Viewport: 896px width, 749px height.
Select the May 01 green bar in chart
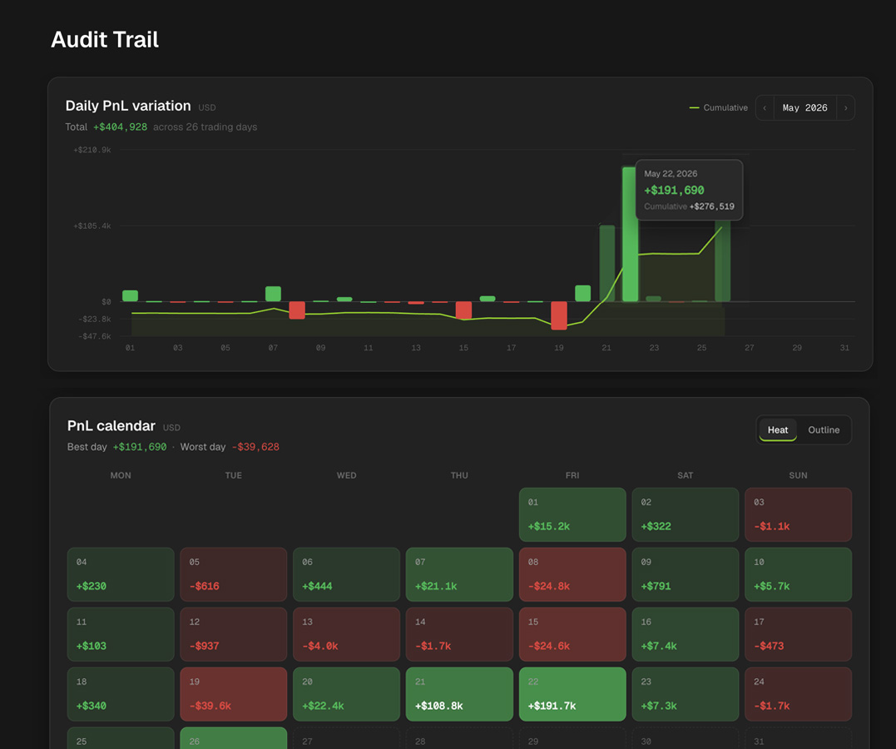(131, 295)
